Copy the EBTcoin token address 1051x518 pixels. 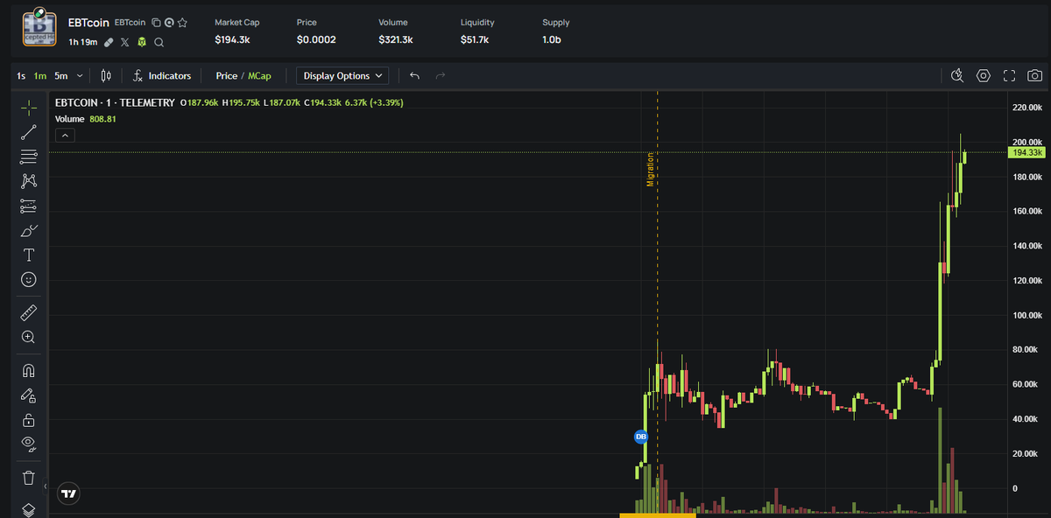tap(155, 23)
